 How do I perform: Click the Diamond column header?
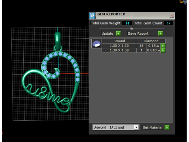151,41
